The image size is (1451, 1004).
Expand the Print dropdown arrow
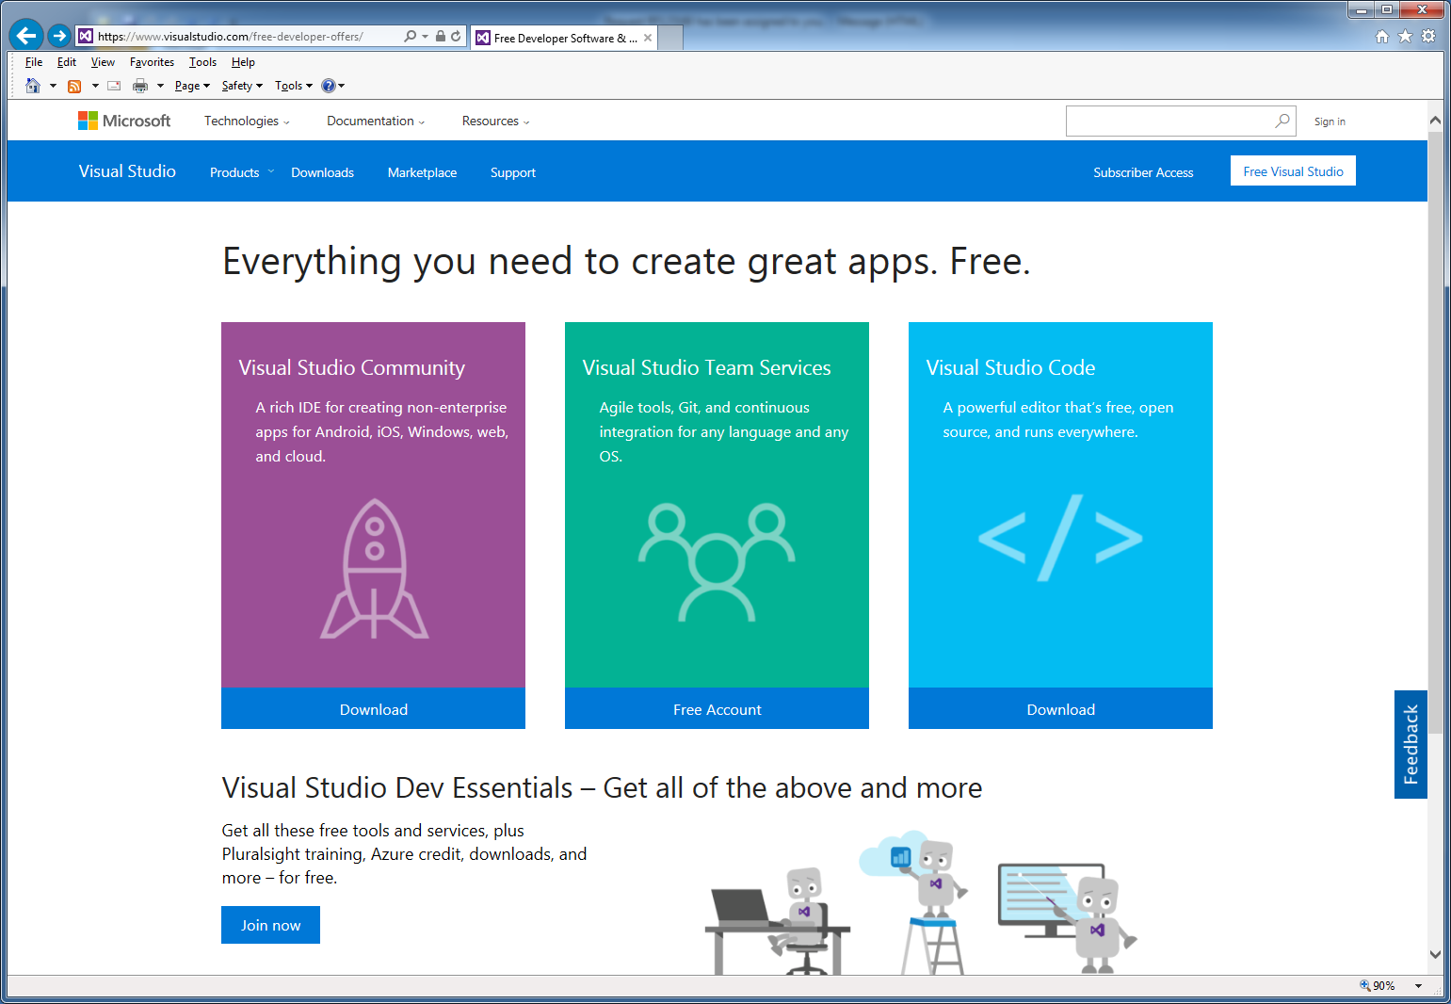point(160,86)
